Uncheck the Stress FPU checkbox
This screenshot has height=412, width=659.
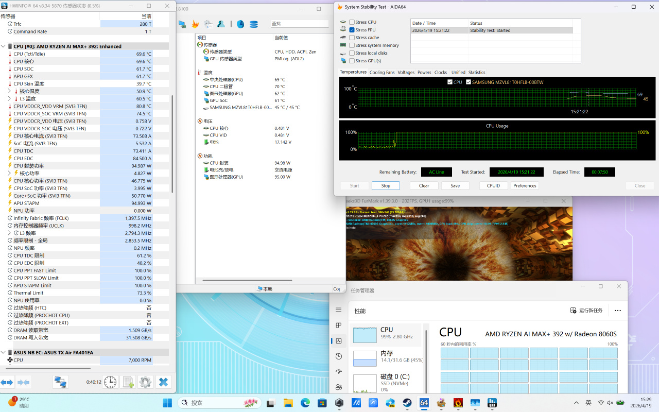pyautogui.click(x=352, y=30)
